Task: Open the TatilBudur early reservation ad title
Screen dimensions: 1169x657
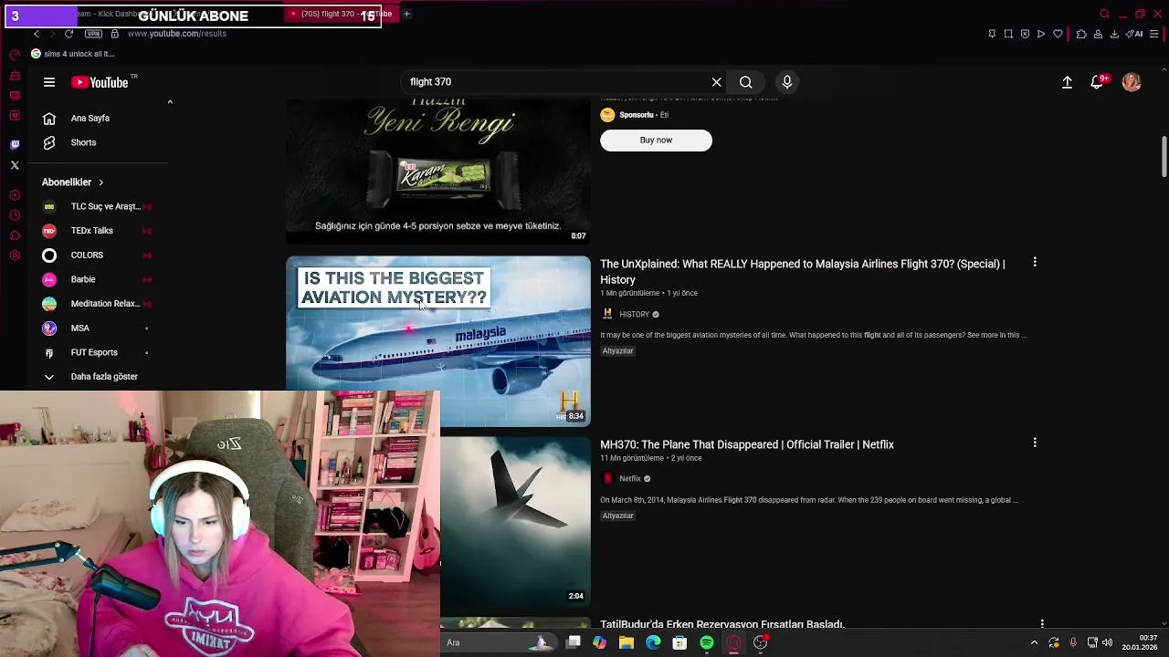Action: point(722,624)
